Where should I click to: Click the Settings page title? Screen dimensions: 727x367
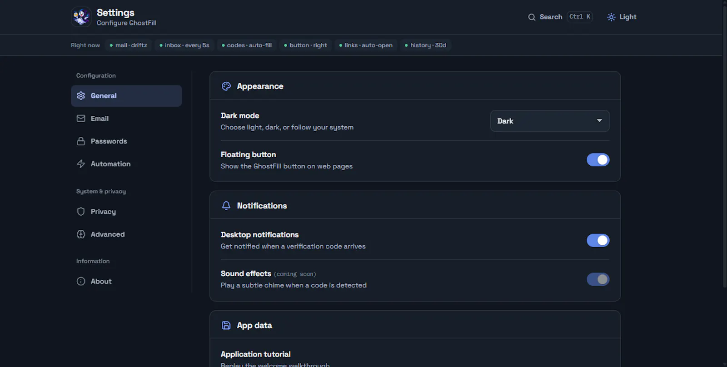click(x=115, y=13)
